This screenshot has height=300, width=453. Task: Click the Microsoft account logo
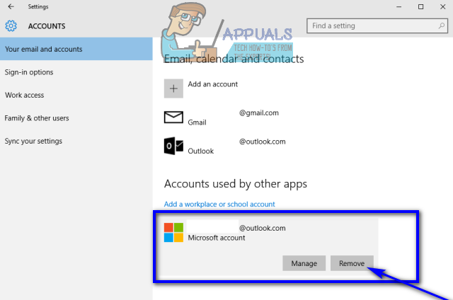tap(173, 232)
